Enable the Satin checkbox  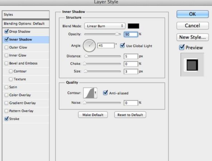[x=6, y=87]
